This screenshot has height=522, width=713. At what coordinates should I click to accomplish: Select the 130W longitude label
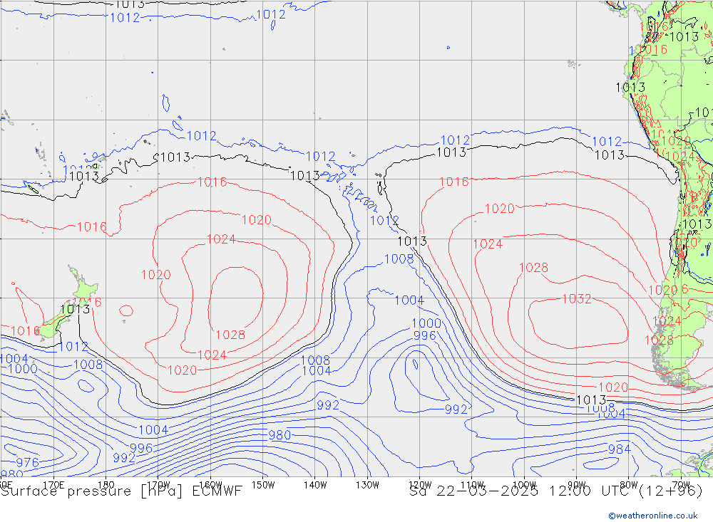(x=367, y=485)
